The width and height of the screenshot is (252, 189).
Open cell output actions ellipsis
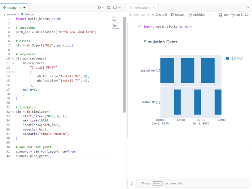132,34
